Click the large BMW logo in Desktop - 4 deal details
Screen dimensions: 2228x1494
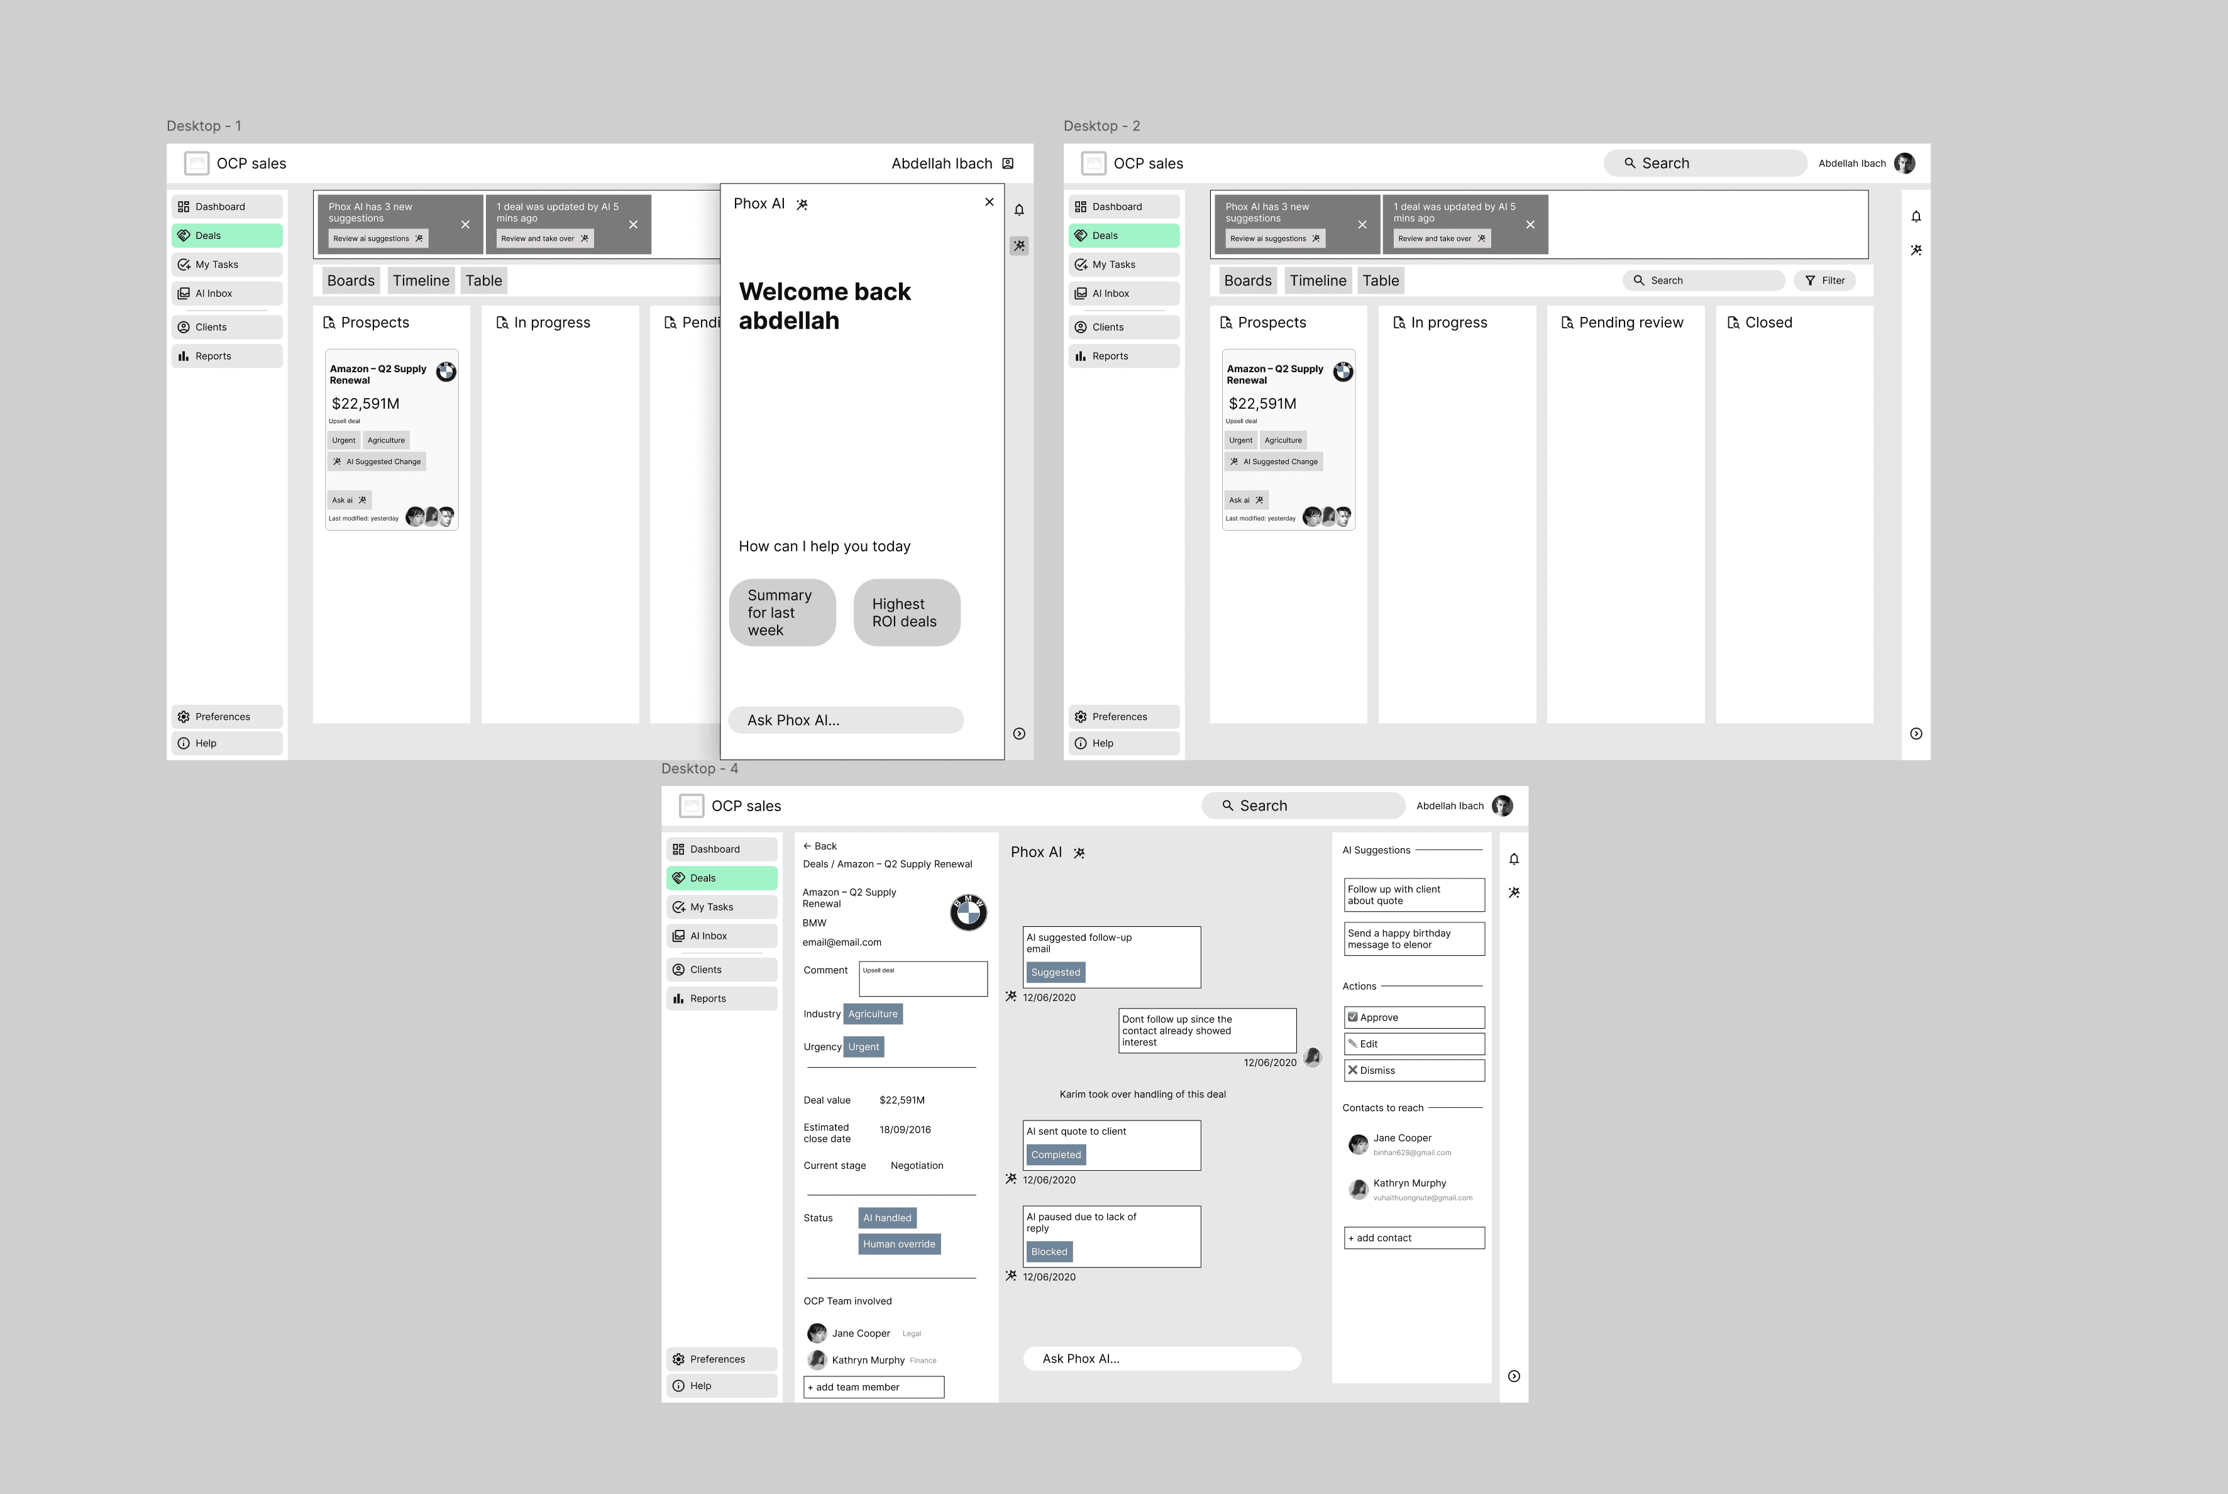(968, 912)
